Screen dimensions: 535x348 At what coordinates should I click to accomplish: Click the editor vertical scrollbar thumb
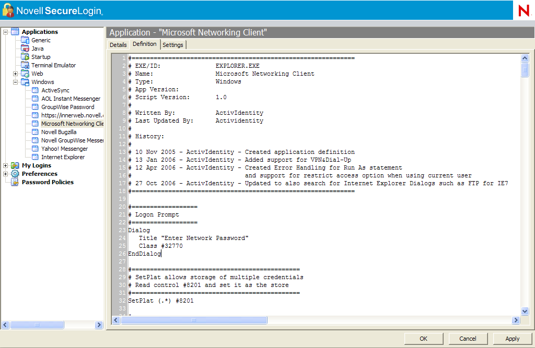(525, 70)
